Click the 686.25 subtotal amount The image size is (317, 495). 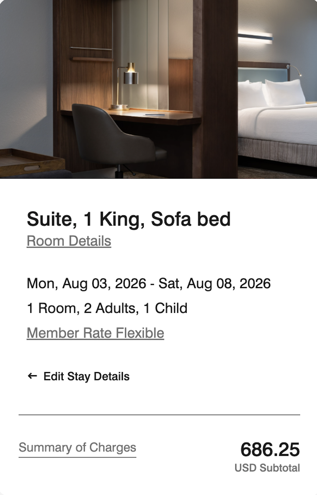click(270, 450)
